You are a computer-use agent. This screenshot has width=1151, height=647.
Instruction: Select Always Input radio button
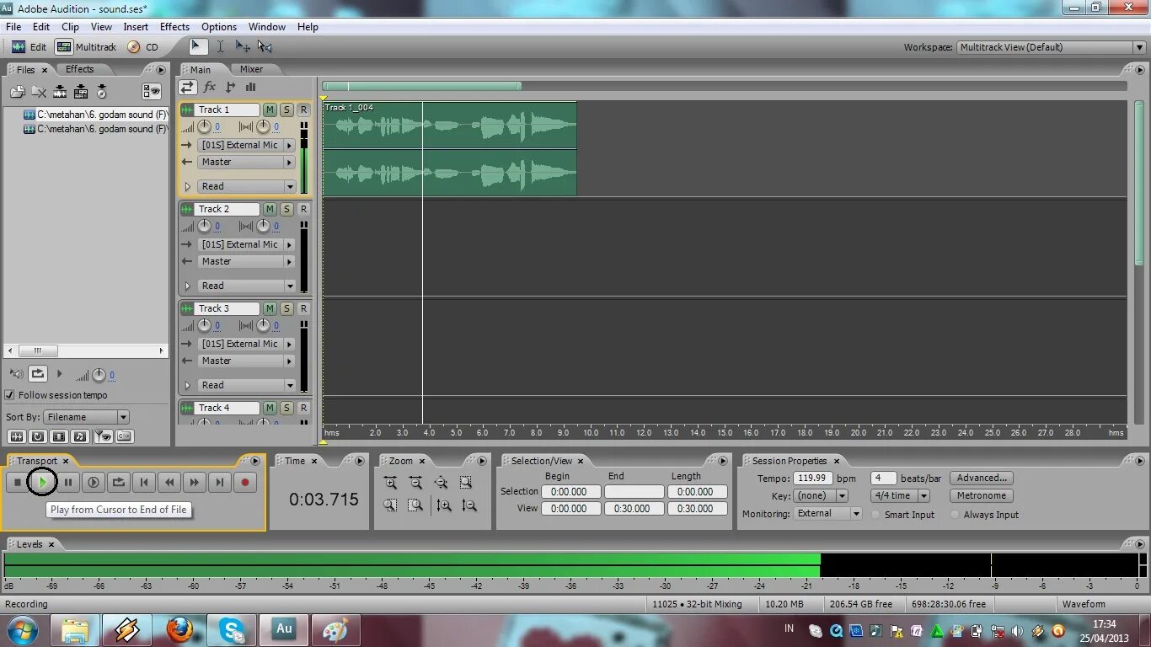[956, 515]
